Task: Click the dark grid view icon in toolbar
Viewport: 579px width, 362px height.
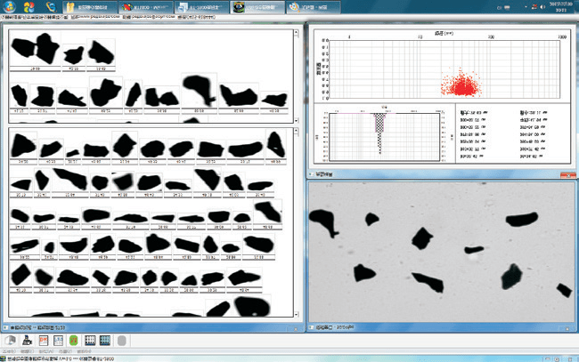Action: click(89, 341)
